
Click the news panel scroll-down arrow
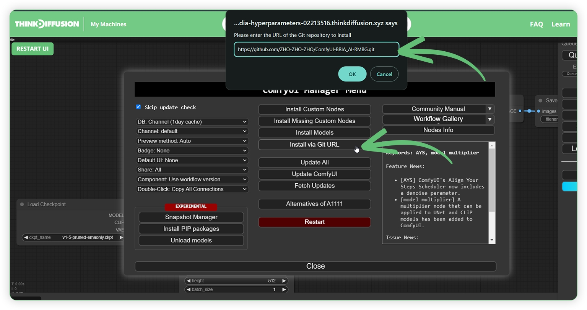click(492, 240)
